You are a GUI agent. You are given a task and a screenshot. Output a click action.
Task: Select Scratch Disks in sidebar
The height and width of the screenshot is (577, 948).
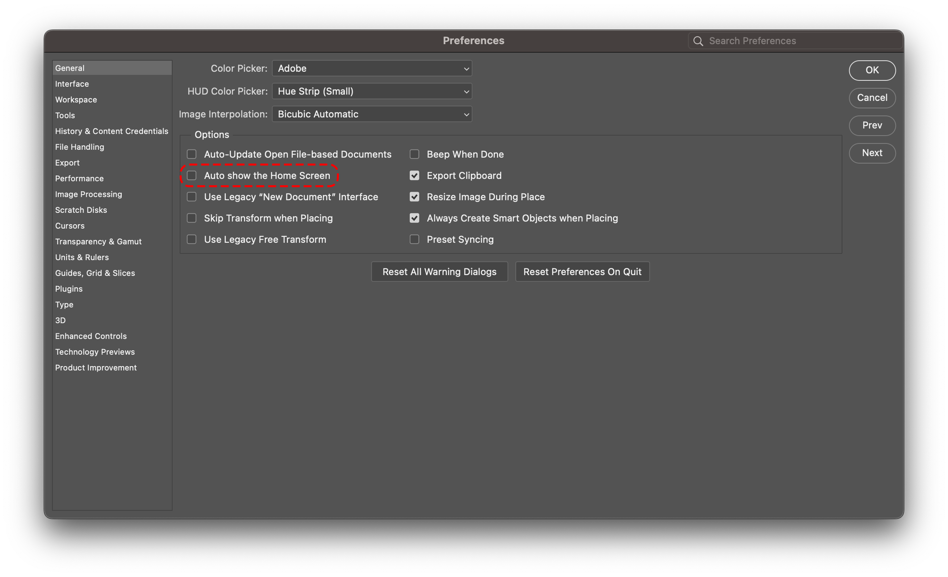coord(81,210)
